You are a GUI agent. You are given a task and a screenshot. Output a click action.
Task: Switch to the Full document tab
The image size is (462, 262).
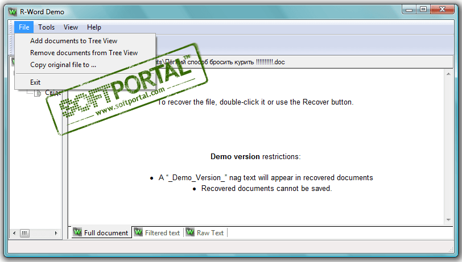coord(102,232)
